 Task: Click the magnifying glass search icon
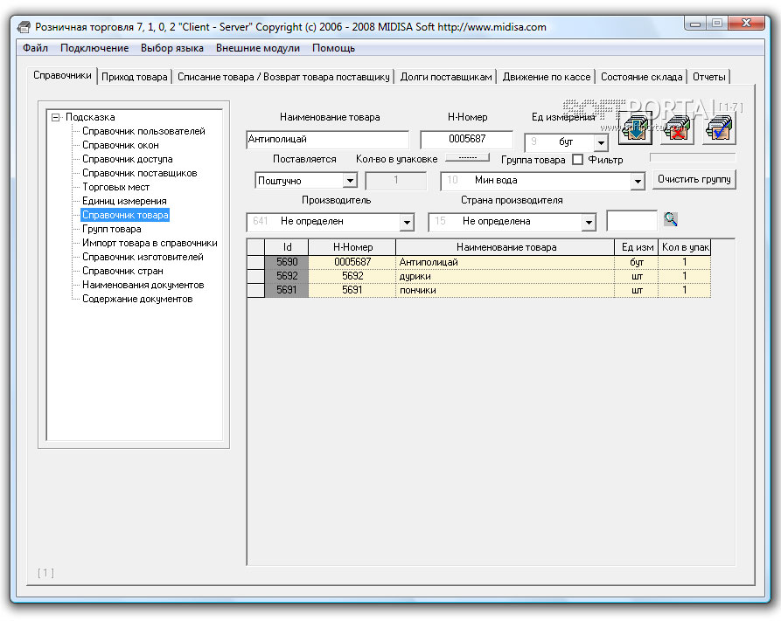pyautogui.click(x=671, y=219)
